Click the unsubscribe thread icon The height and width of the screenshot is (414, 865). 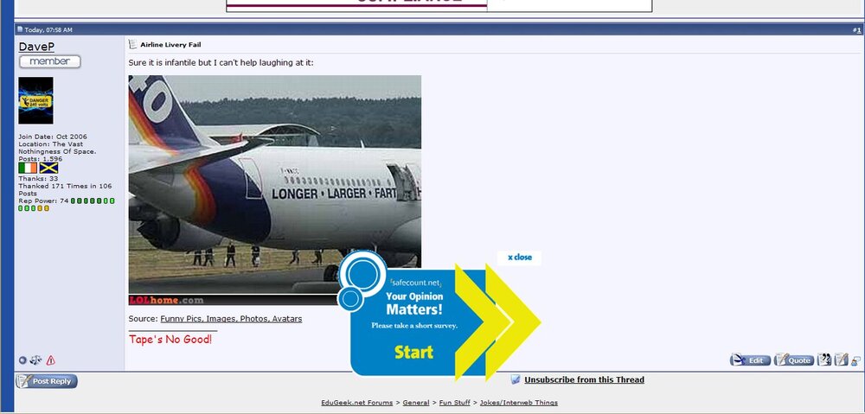(x=516, y=379)
